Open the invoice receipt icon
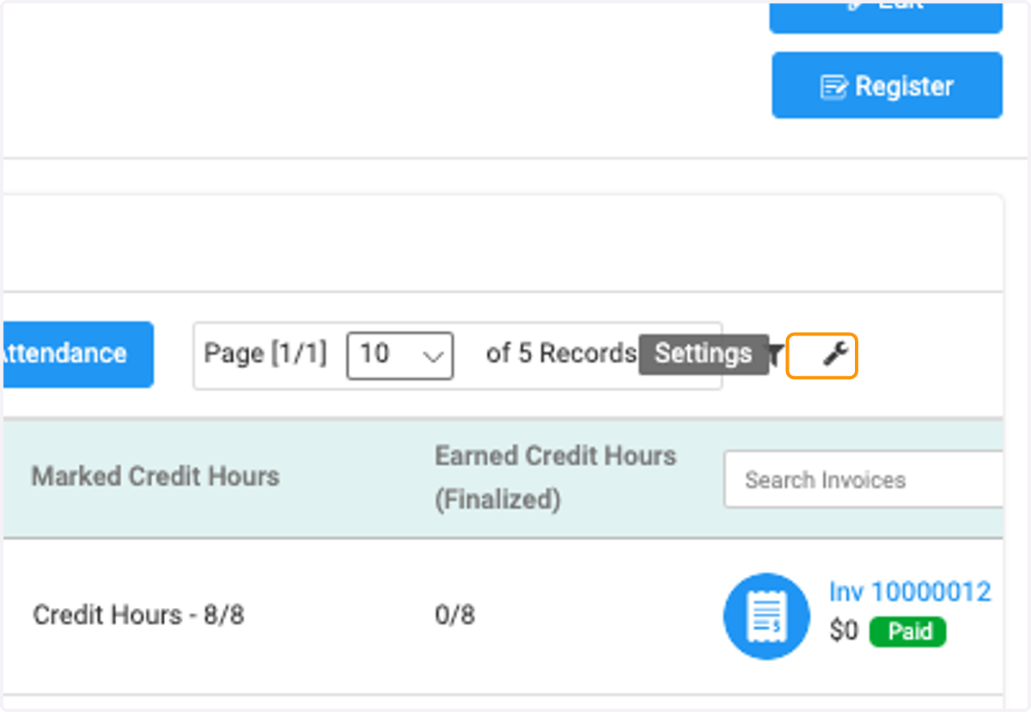 click(x=766, y=616)
